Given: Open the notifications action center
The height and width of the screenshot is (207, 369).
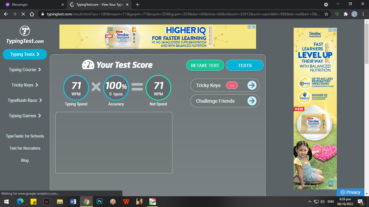Looking at the screenshot, I should point(361,202).
